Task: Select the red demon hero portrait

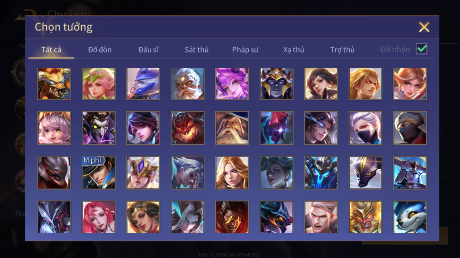Action: click(188, 128)
